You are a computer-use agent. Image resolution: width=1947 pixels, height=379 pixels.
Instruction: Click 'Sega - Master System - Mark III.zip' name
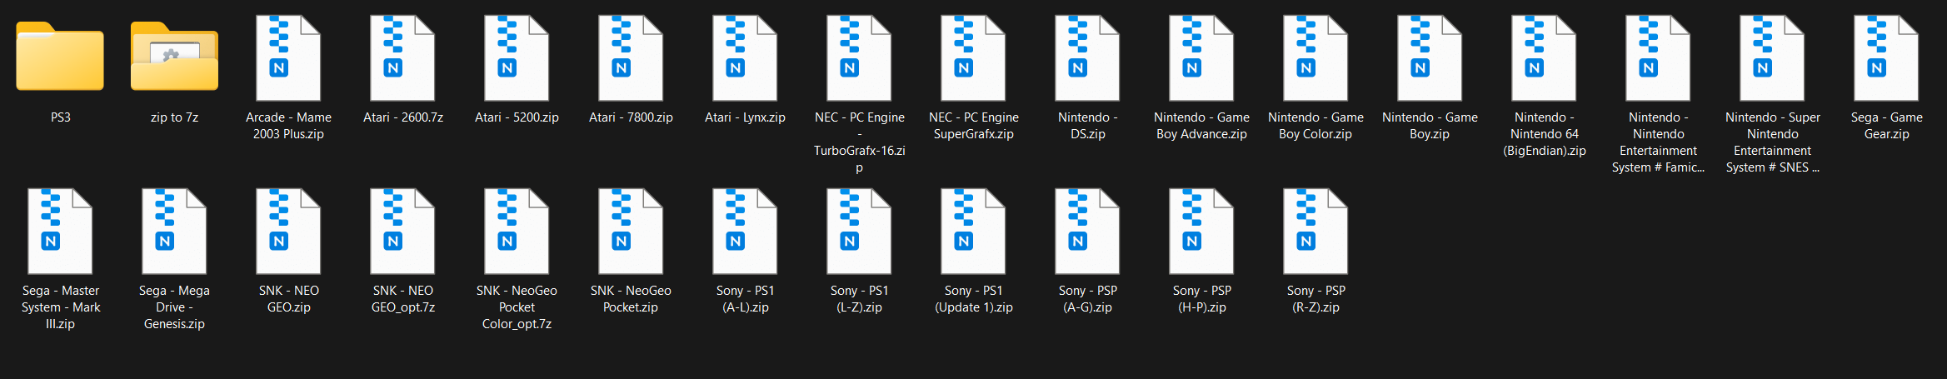60,307
